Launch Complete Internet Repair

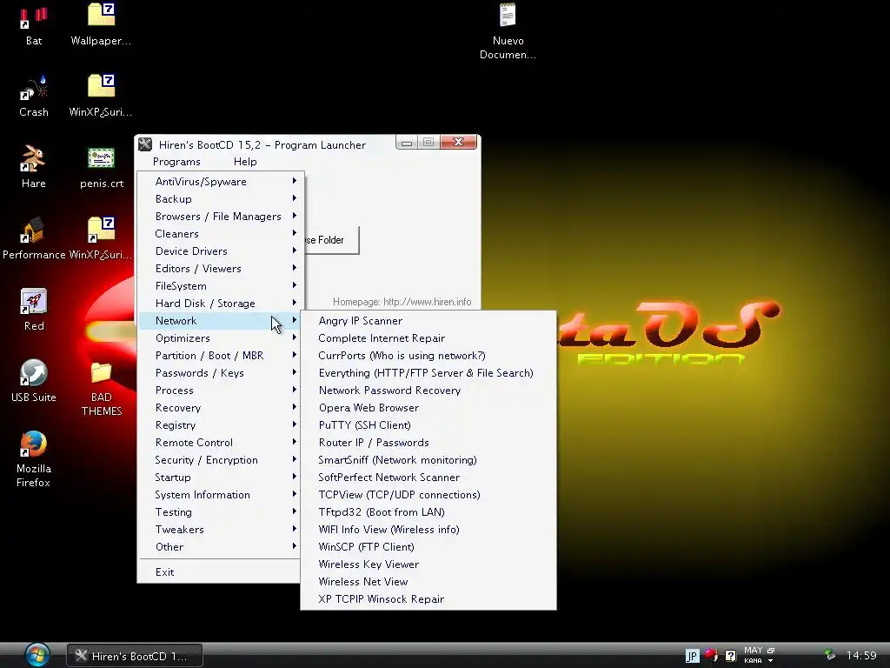tap(428, 338)
